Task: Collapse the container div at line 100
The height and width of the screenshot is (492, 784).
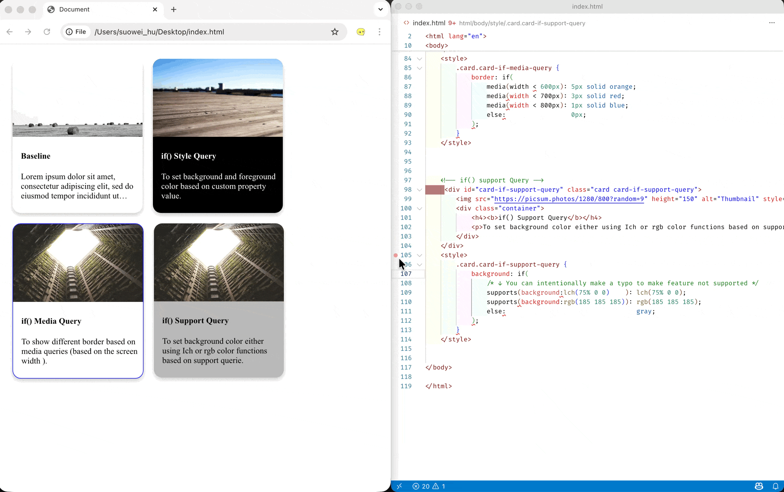Action: coord(419,209)
